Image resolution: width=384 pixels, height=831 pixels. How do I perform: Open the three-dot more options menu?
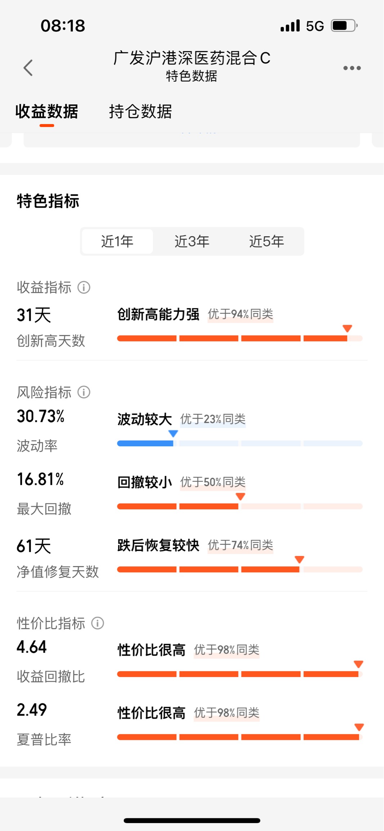click(352, 68)
